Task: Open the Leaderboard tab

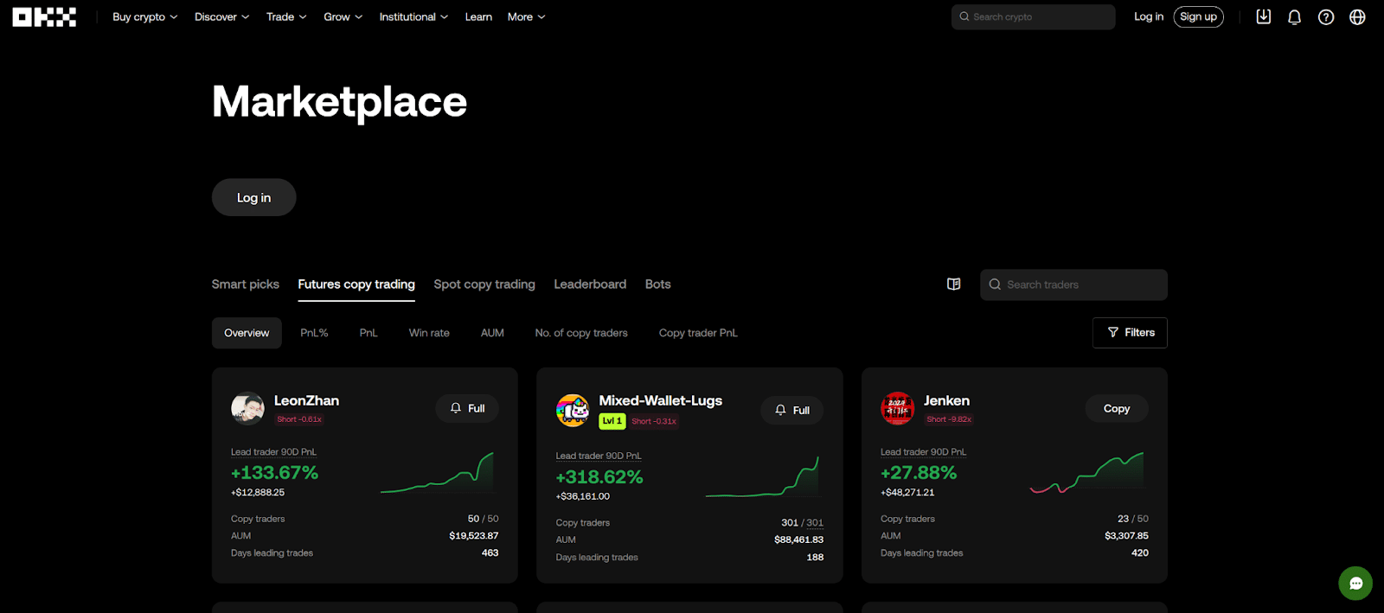Action: point(590,284)
